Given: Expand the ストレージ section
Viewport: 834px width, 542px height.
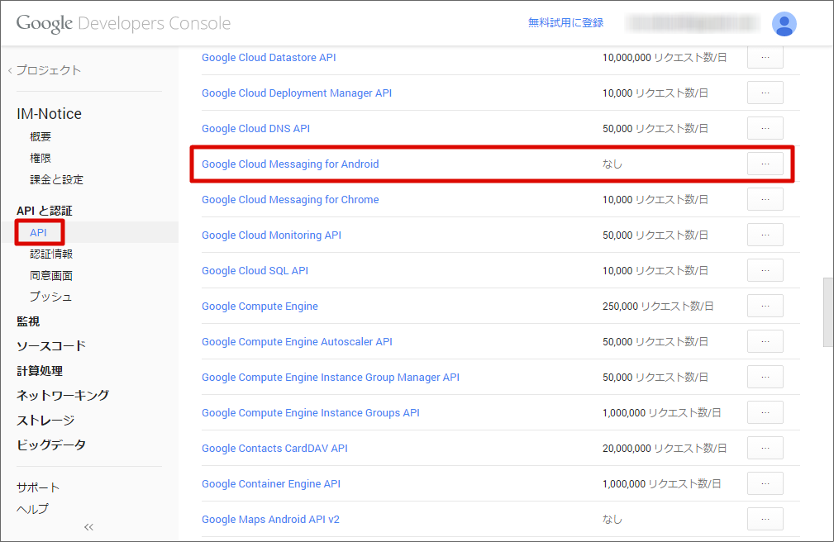Looking at the screenshot, I should [45, 421].
